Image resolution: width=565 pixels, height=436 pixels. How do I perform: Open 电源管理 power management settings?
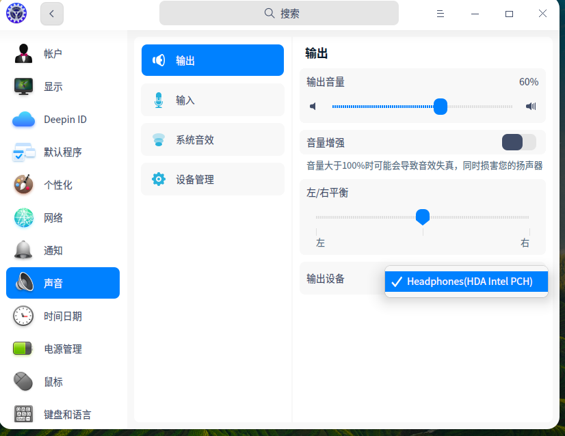click(22, 349)
